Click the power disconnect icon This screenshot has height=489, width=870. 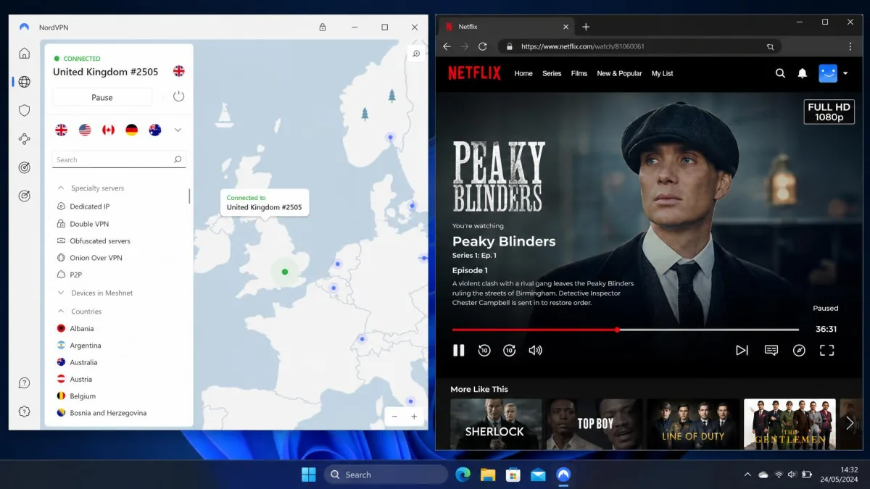(179, 96)
